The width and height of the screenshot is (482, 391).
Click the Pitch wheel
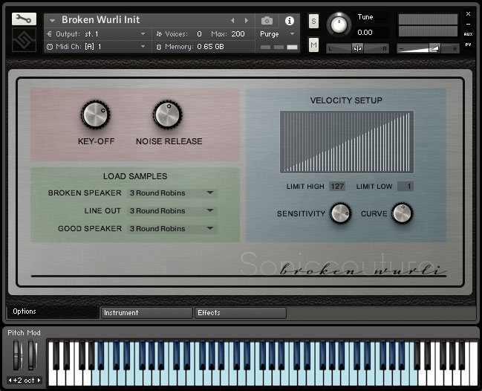click(x=18, y=355)
